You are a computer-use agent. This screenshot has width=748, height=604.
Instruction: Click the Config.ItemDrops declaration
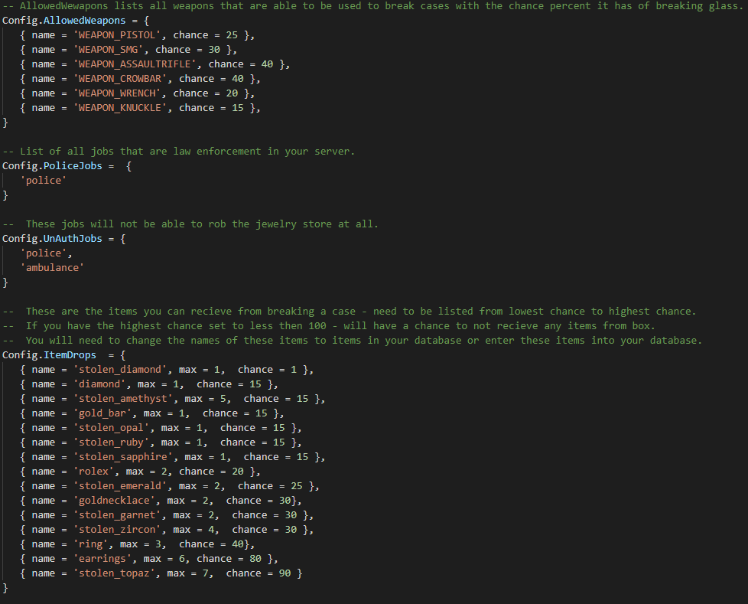point(52,355)
